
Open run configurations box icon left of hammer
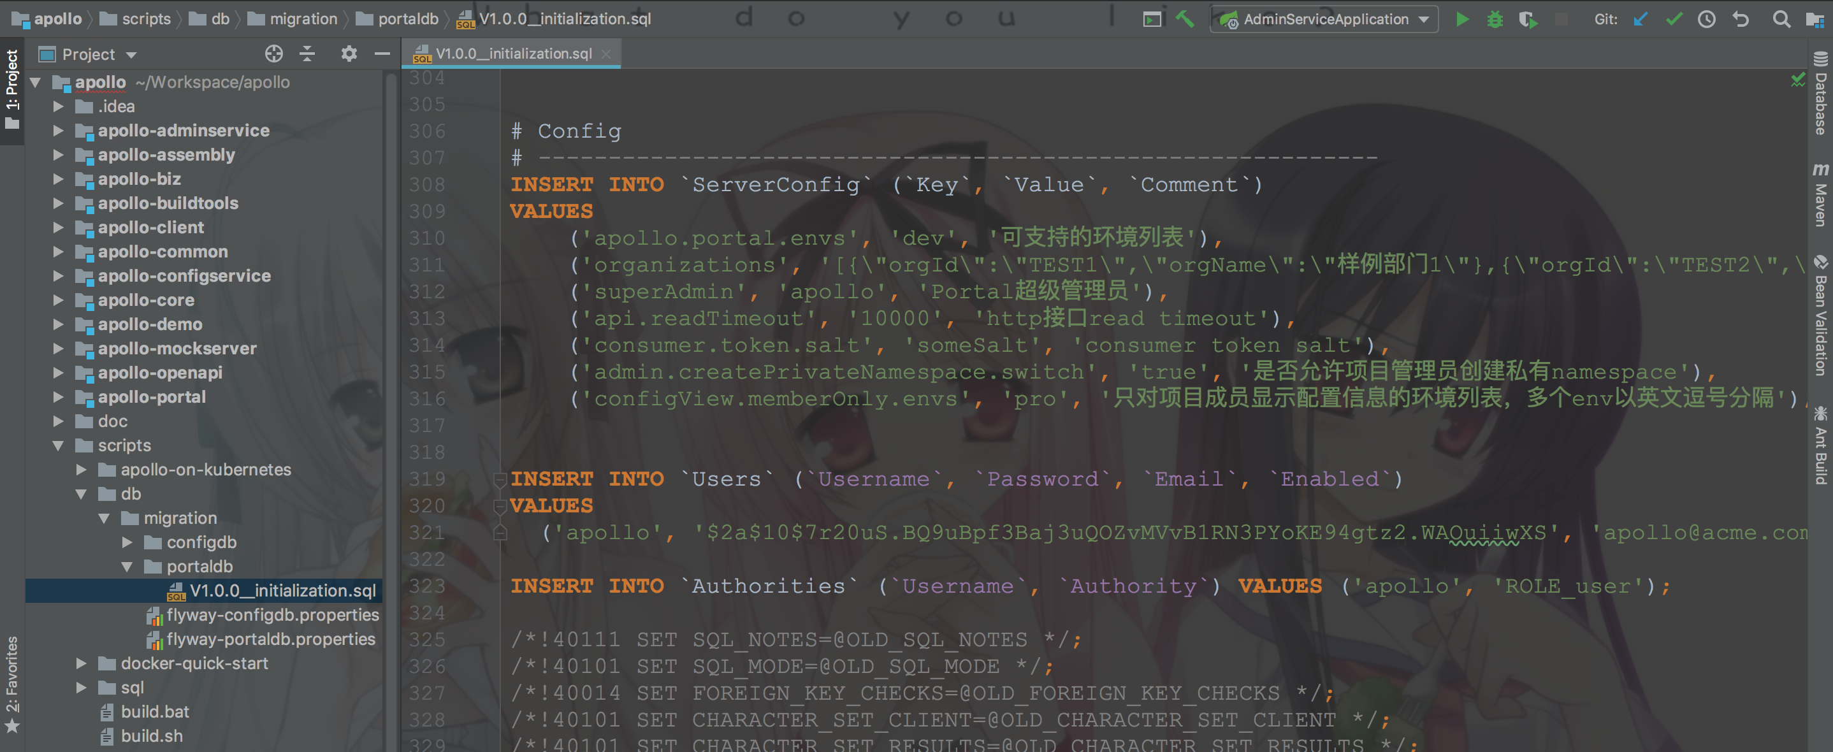point(1152,19)
